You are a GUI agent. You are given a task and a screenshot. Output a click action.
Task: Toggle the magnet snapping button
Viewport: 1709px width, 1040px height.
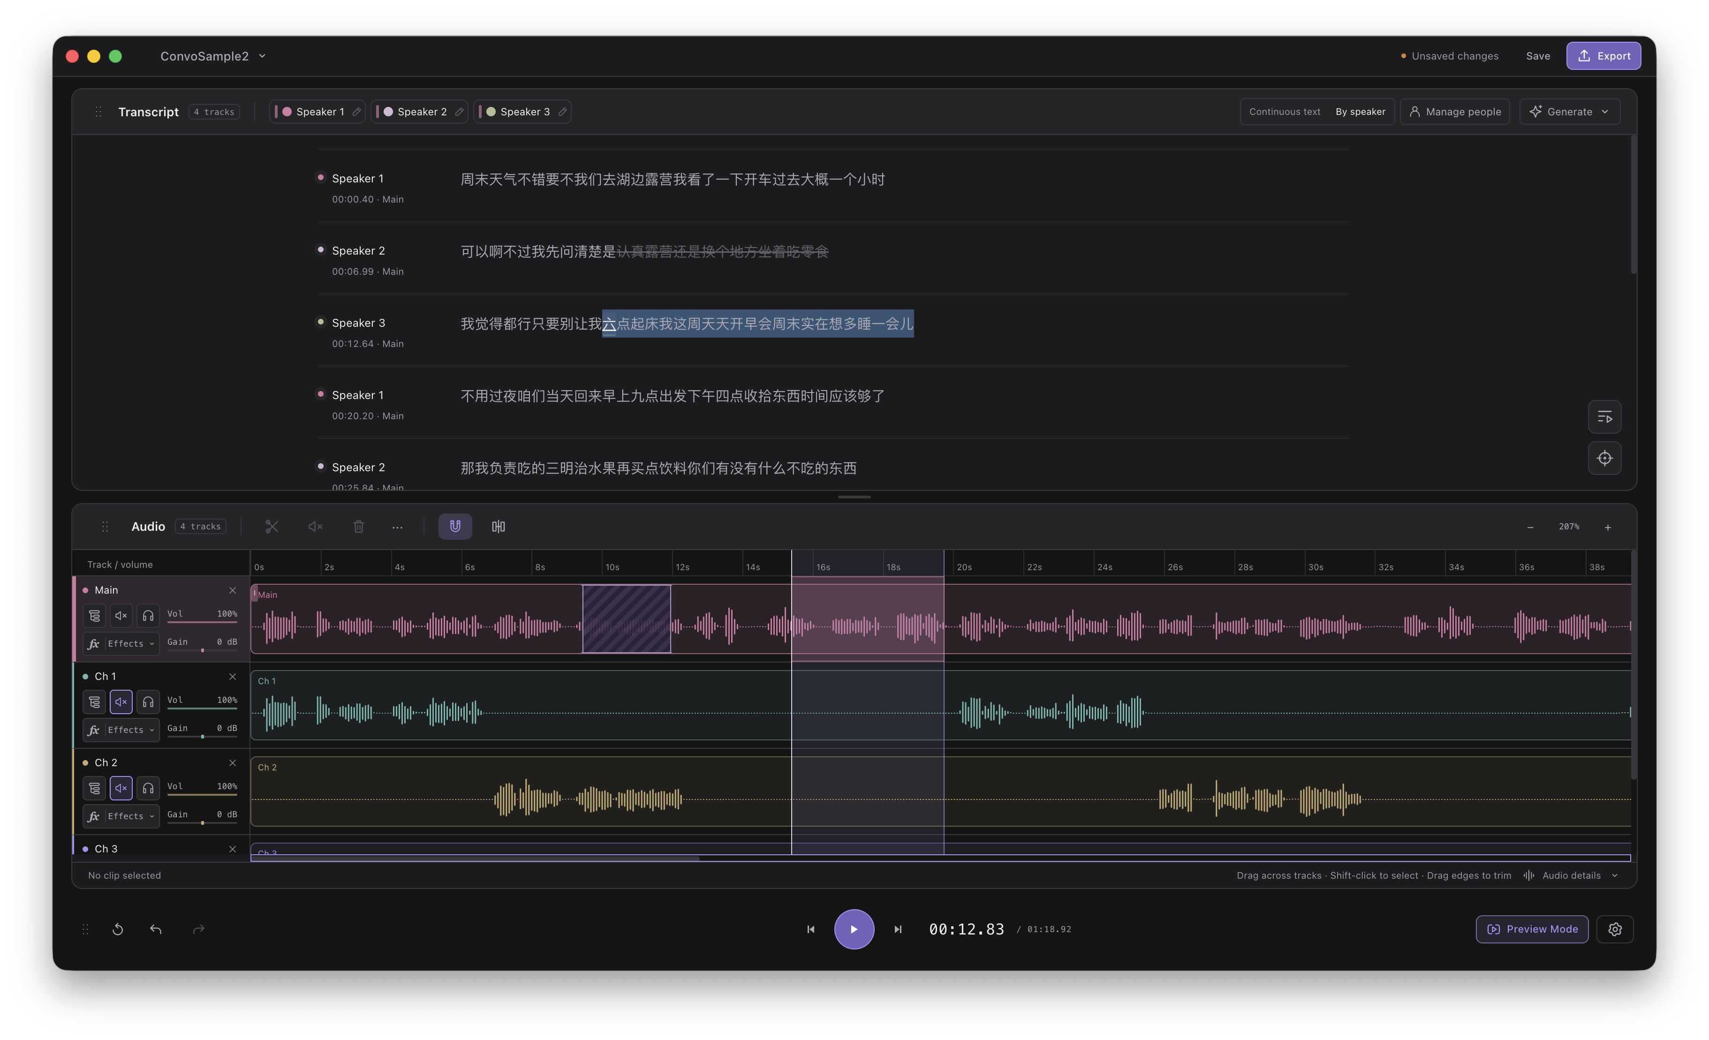coord(455,527)
